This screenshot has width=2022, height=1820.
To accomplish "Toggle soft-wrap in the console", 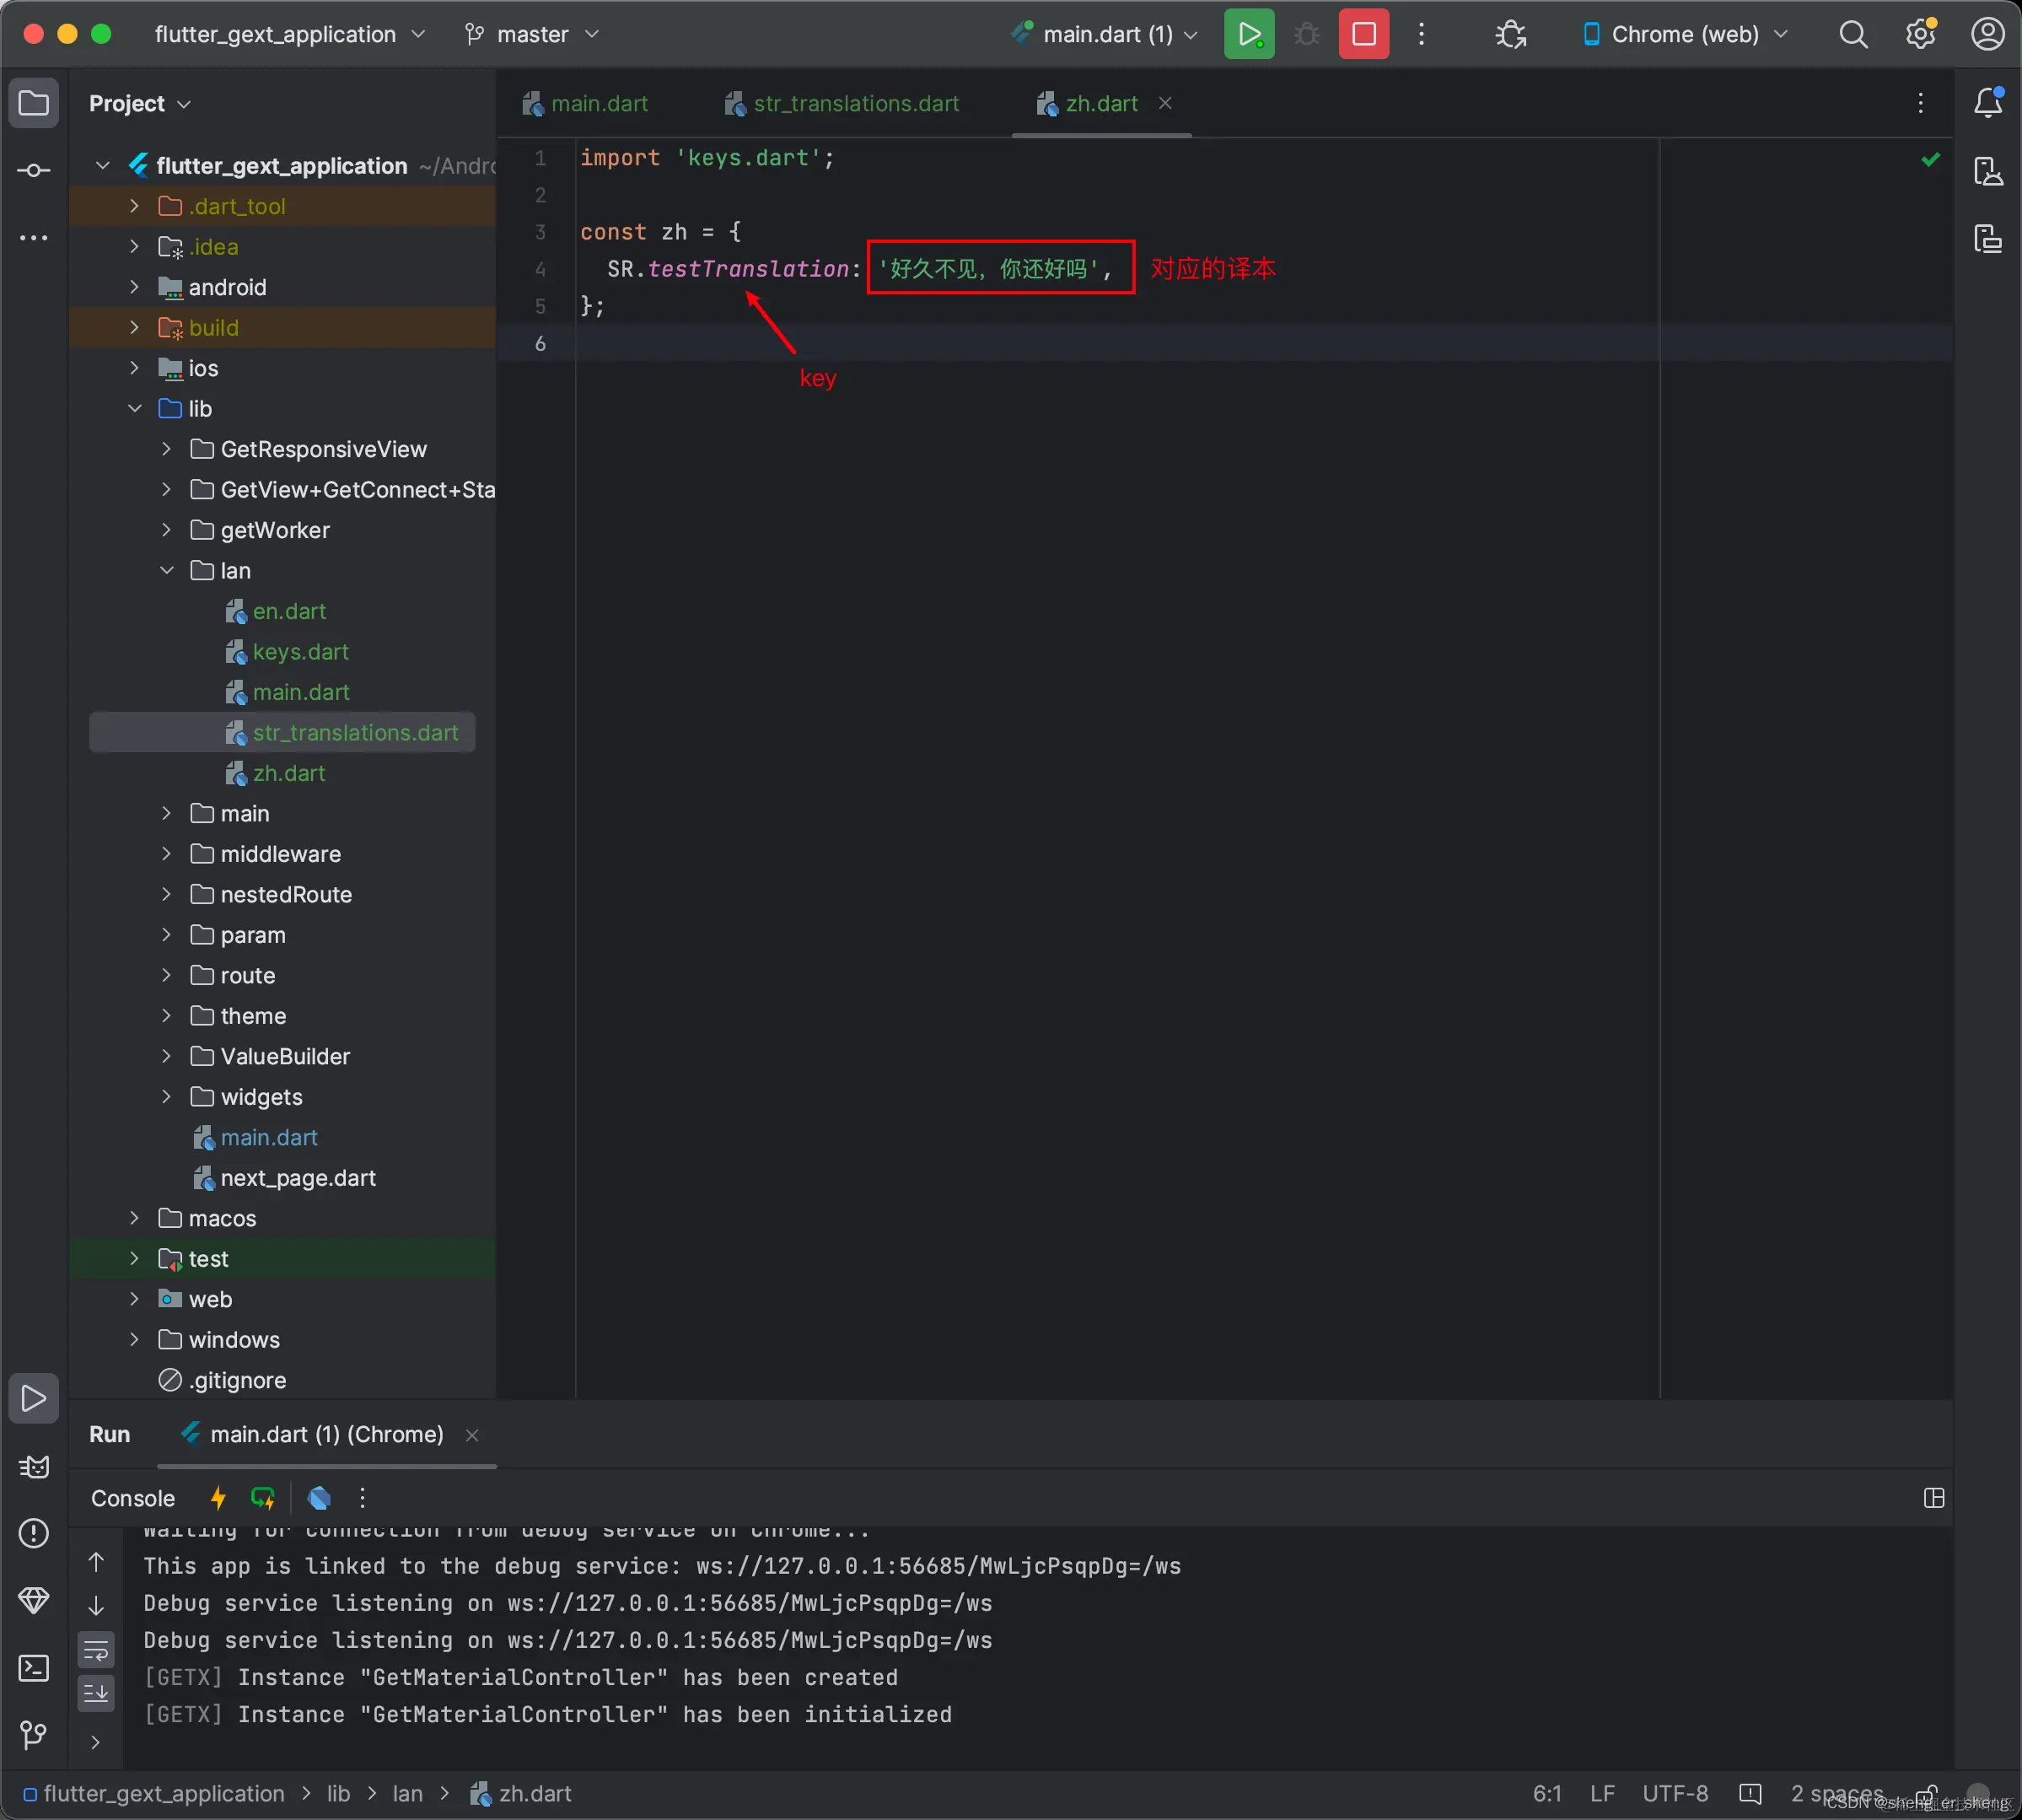I will [96, 1650].
